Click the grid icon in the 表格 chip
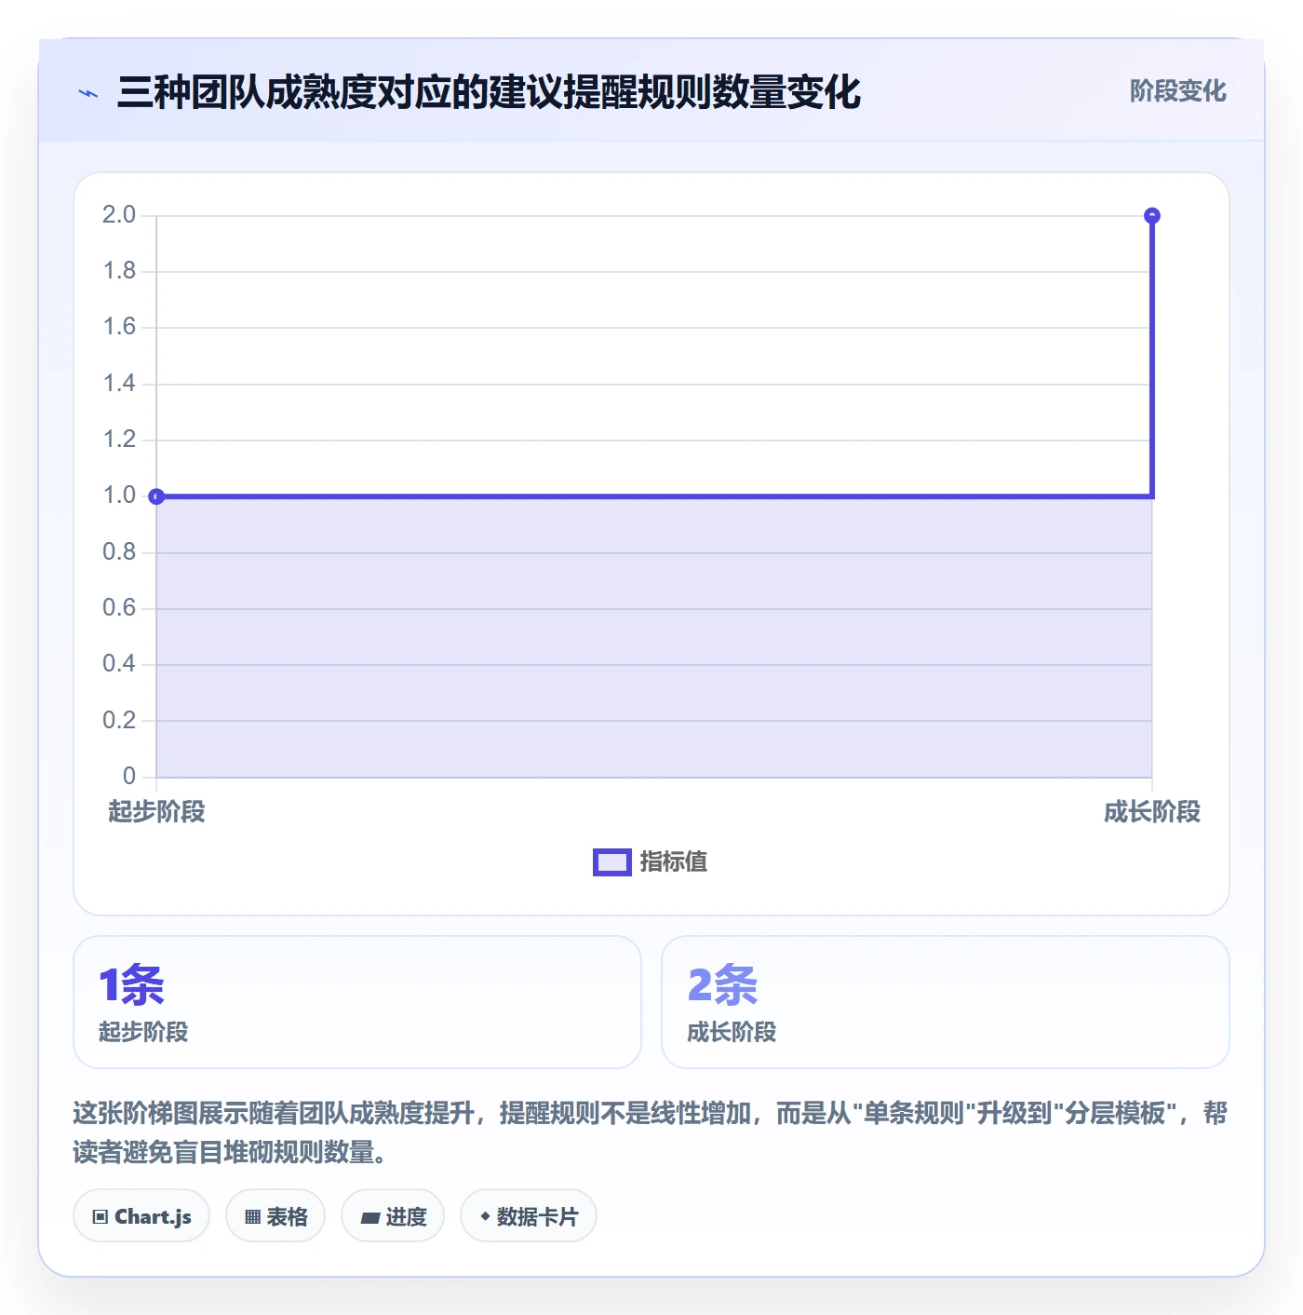This screenshot has height=1315, width=1303. [252, 1217]
